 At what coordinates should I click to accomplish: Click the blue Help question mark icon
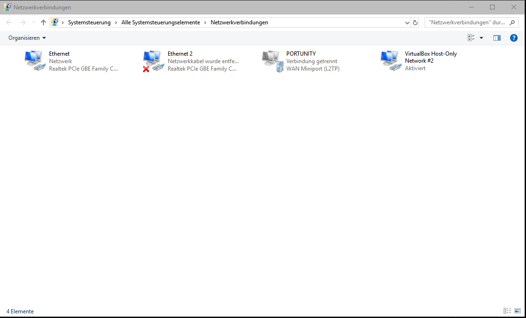point(513,38)
